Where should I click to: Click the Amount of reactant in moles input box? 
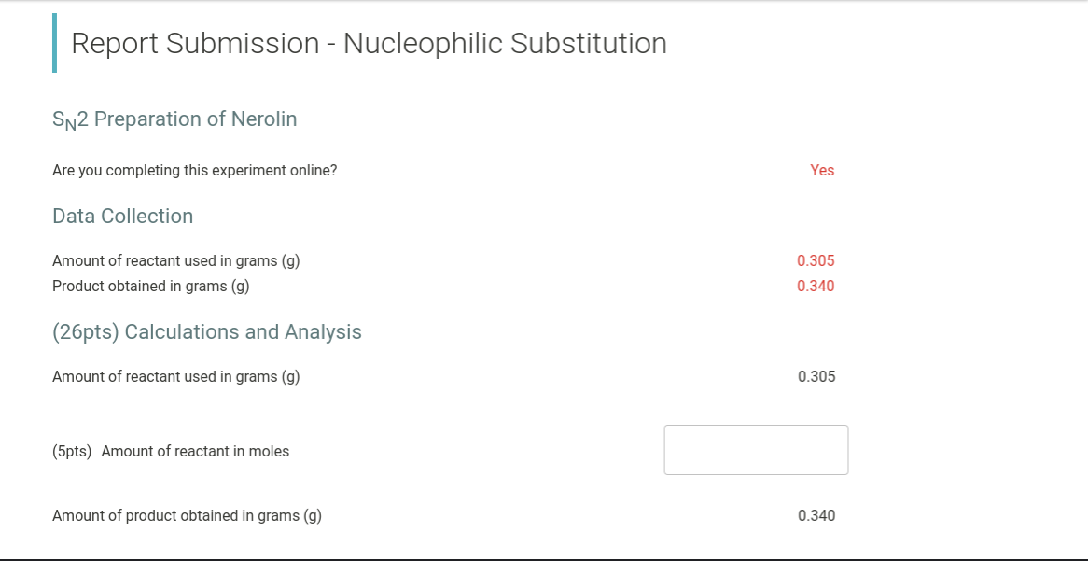pos(756,450)
